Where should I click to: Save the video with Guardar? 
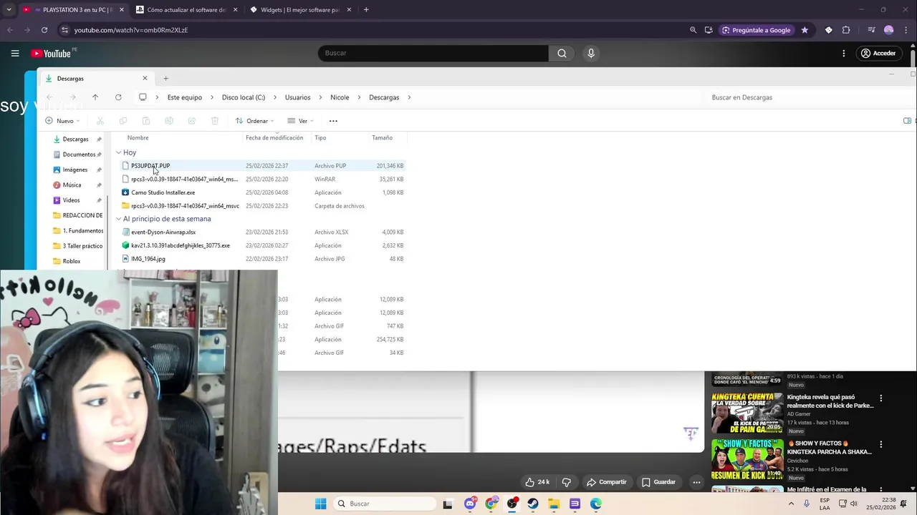pyautogui.click(x=658, y=482)
